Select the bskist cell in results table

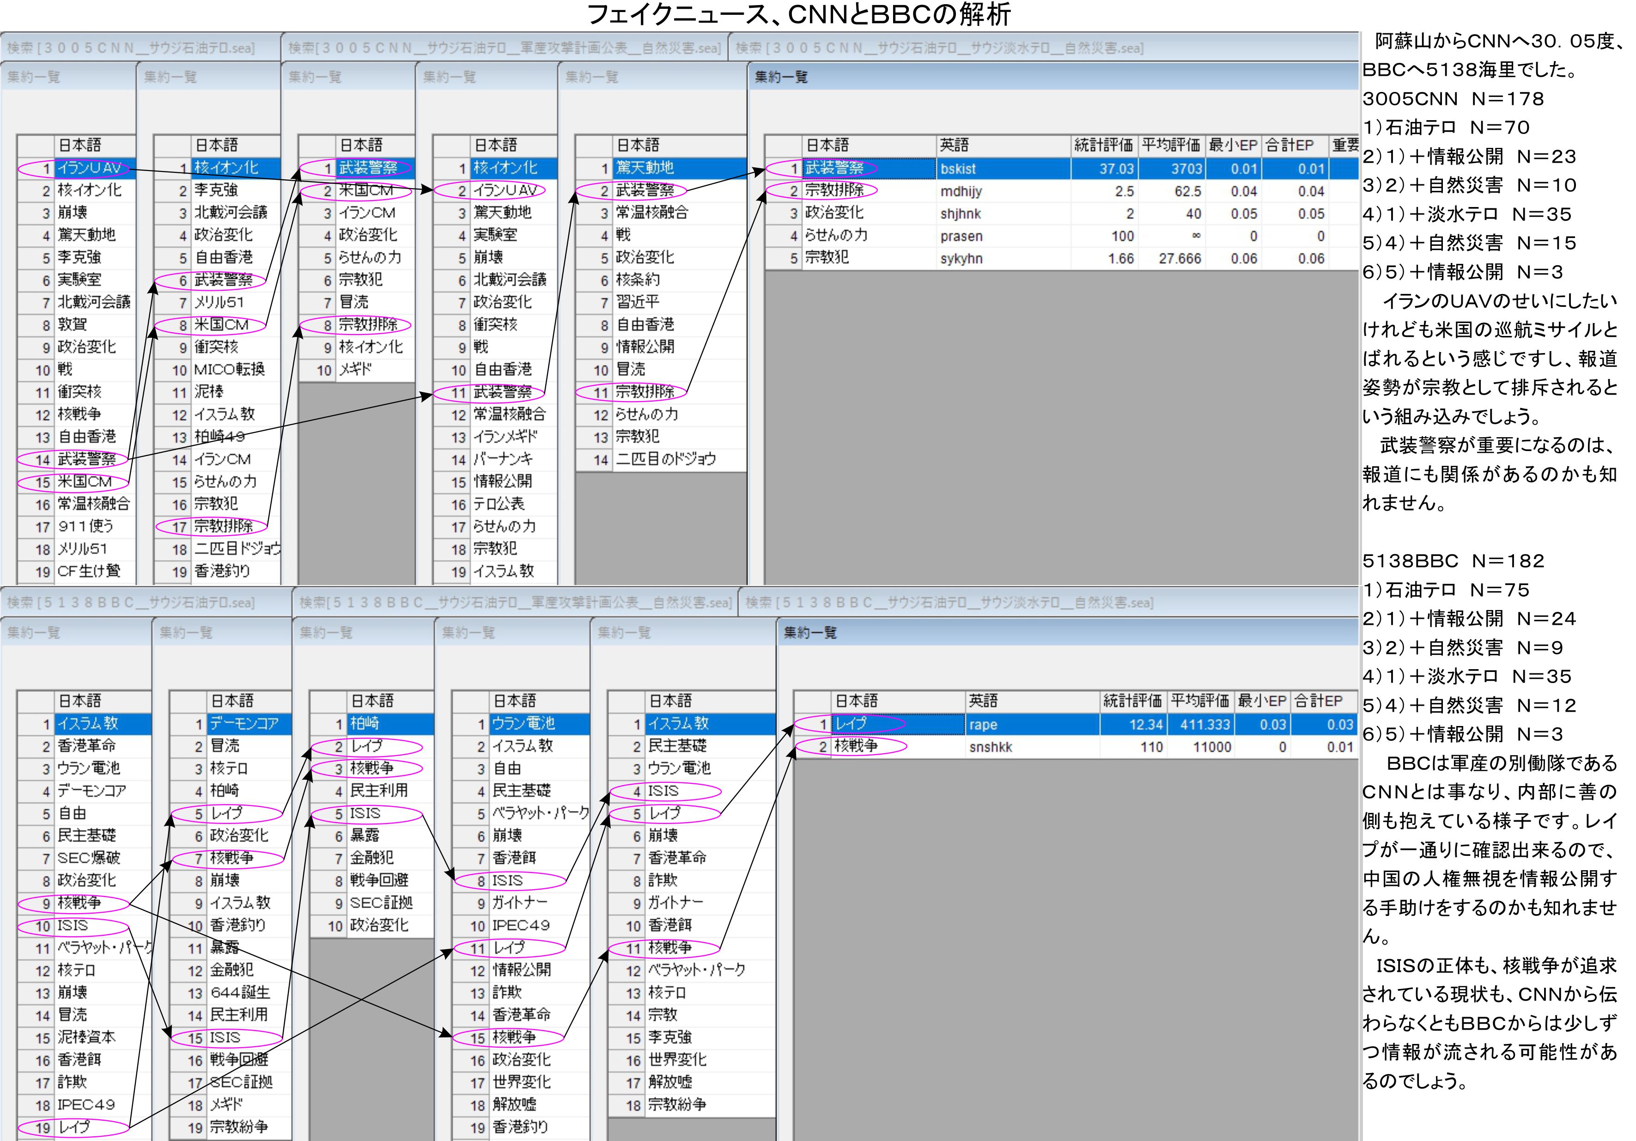(x=958, y=169)
